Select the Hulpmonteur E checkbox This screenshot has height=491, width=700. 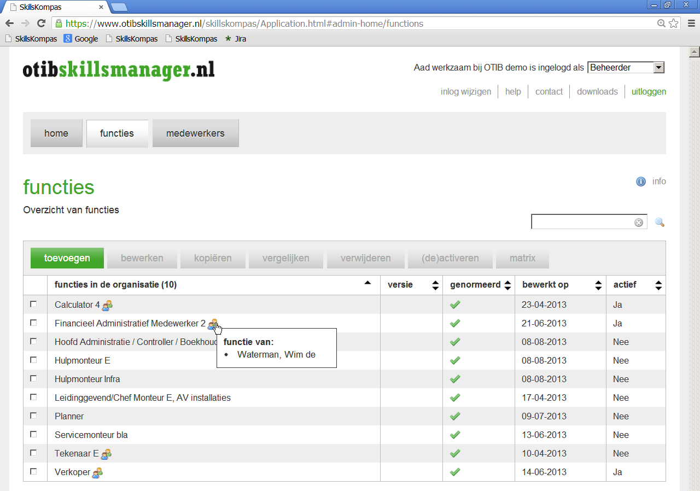(33, 360)
